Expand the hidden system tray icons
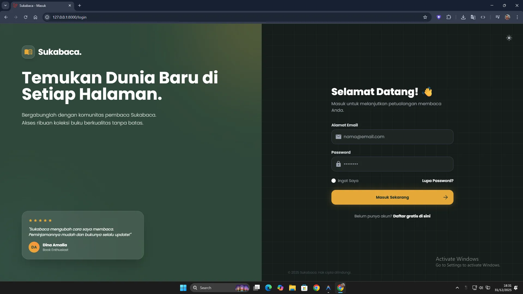Screen dimensions: 523x294 [457, 288]
